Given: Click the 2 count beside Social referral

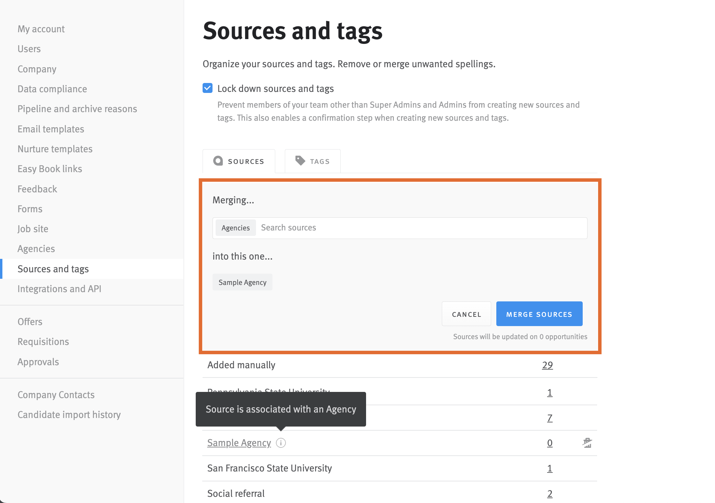Looking at the screenshot, I should tap(550, 493).
